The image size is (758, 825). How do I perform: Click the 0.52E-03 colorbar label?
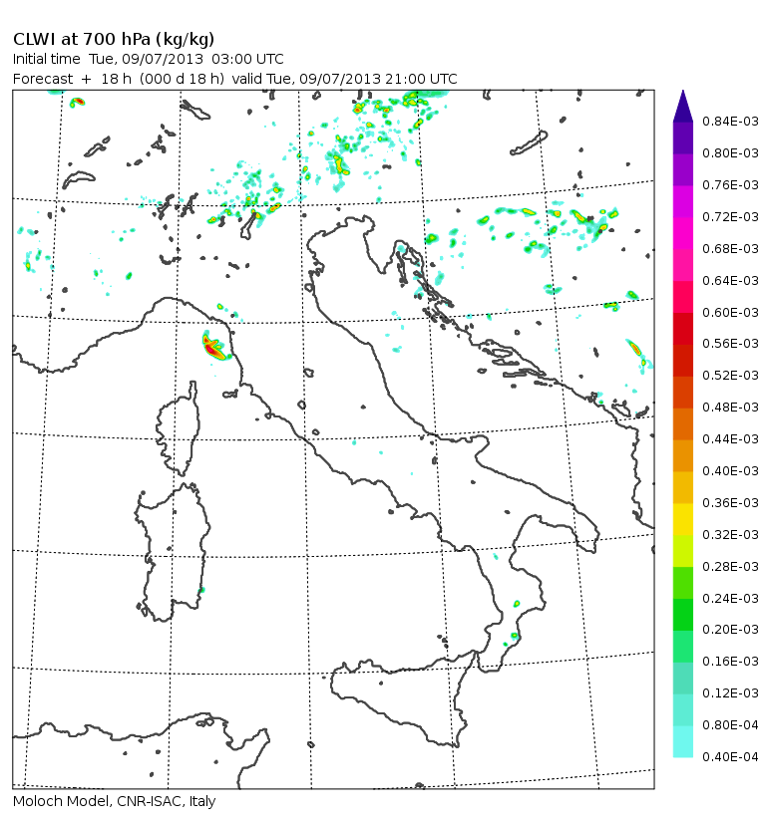[x=730, y=376]
